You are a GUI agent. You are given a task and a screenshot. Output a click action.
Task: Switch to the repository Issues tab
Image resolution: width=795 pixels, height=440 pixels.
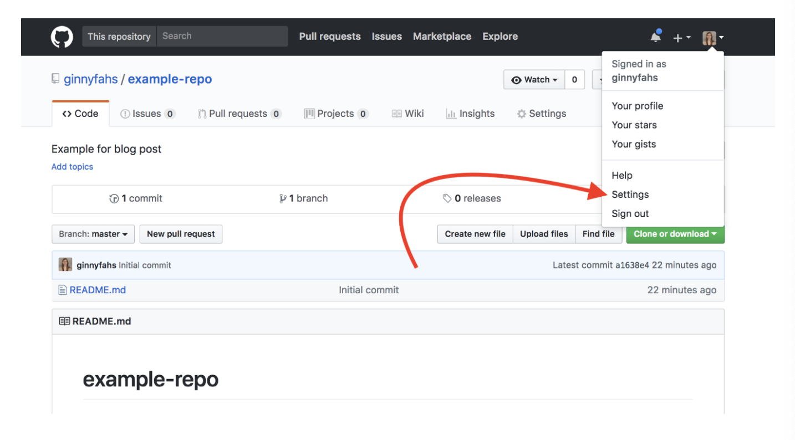(x=147, y=114)
